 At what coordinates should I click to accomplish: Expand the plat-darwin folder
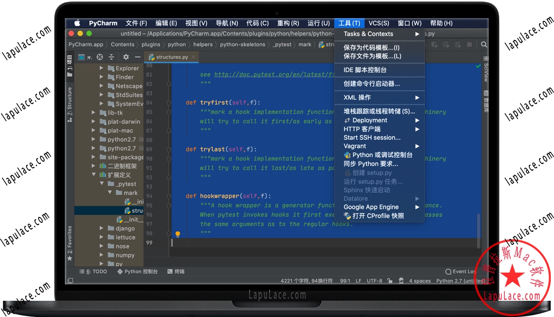pyautogui.click(x=93, y=121)
